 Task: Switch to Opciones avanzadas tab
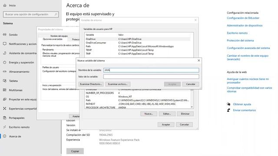point(53,39)
